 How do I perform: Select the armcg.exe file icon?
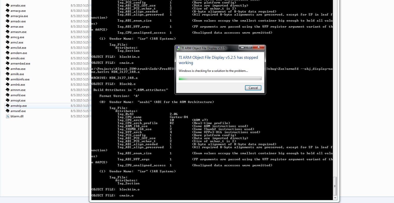[x=8, y=37]
